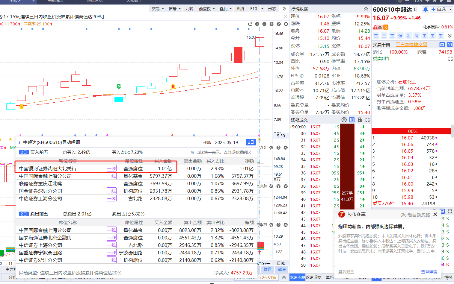The height and width of the screenshot is (284, 454).
Task: Dismiss the 经传多赢 notification popup
Action: (435, 214)
